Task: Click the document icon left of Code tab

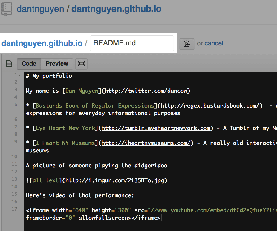Action: (x=9, y=63)
